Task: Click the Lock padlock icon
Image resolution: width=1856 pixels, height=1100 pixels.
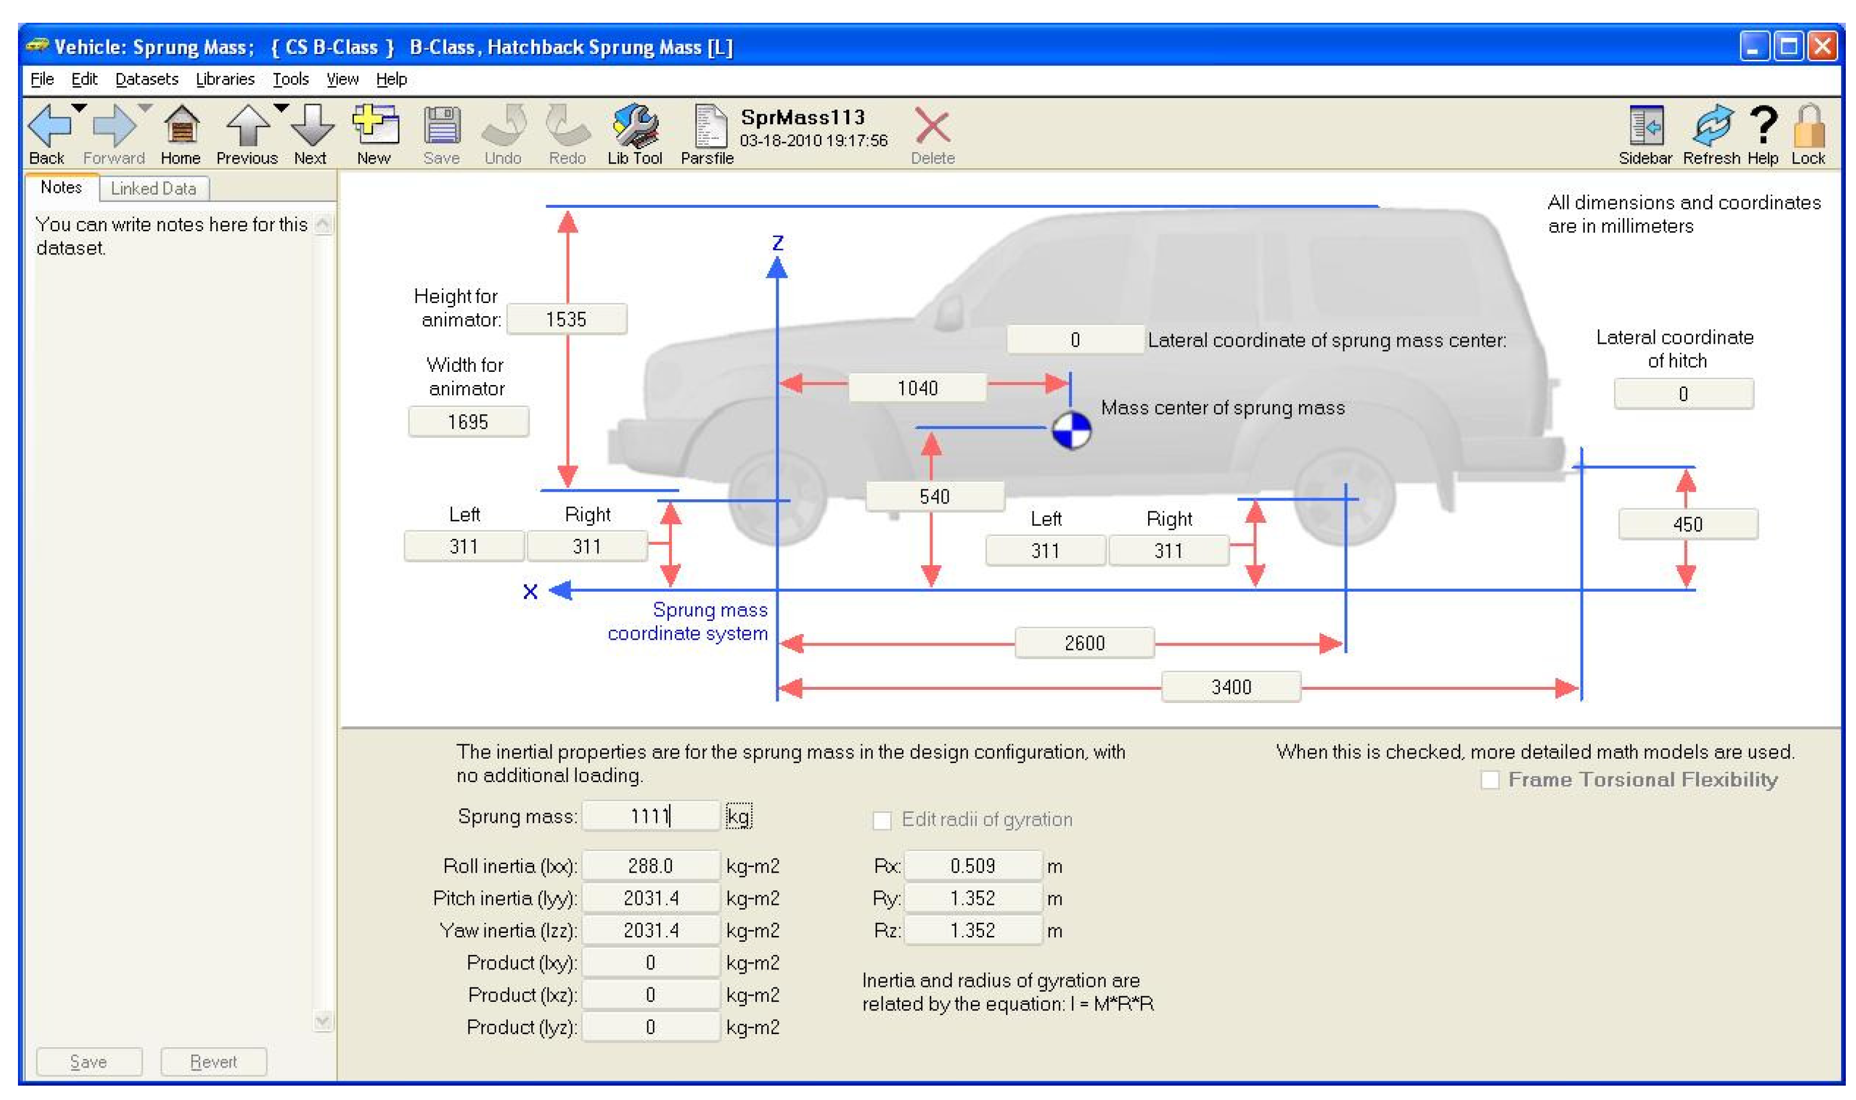Action: [1809, 126]
